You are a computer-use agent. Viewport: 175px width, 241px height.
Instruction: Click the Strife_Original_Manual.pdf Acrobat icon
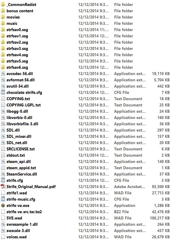[3, 187]
